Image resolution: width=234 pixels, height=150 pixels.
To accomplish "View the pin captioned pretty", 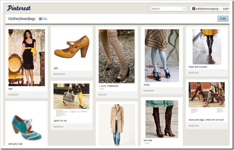I will click(162, 56).
